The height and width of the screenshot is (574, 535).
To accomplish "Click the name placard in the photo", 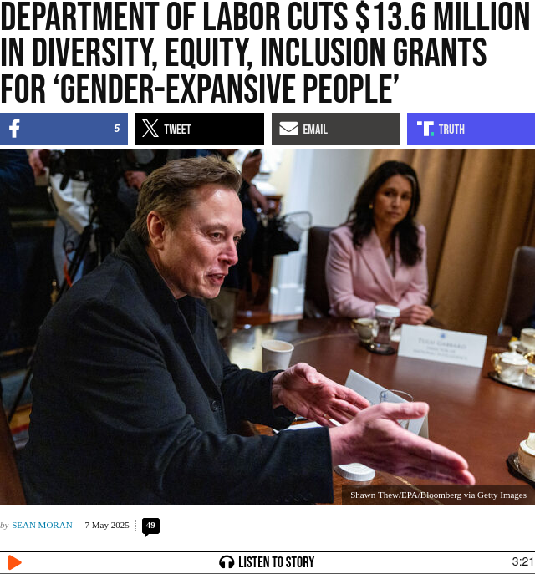I will [x=442, y=346].
